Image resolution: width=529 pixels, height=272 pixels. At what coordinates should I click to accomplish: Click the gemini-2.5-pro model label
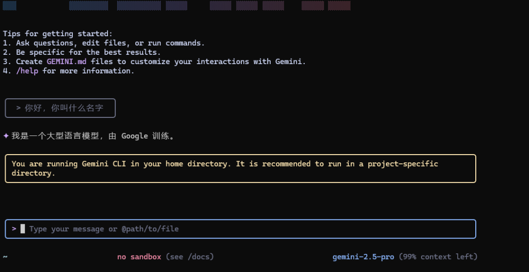363,257
